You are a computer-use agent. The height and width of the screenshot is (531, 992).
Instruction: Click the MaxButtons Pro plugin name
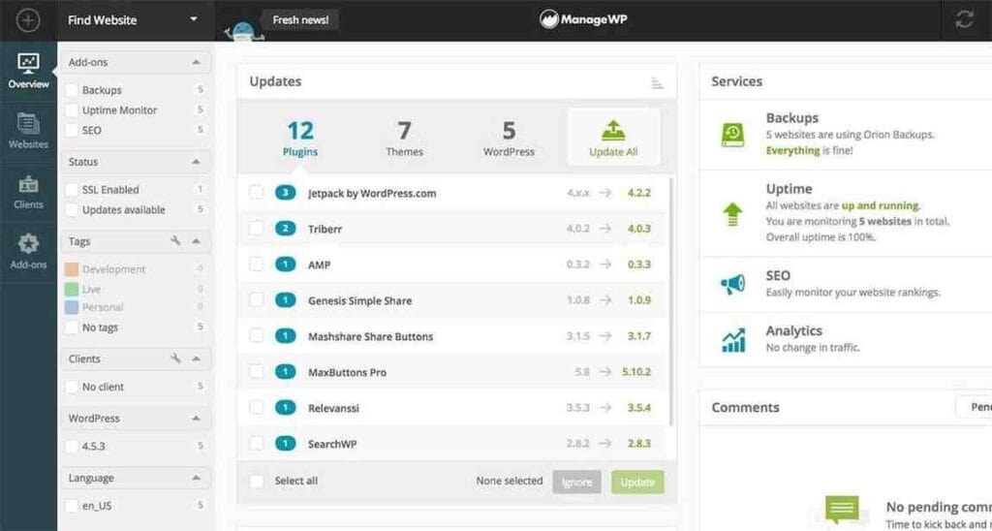pos(348,372)
